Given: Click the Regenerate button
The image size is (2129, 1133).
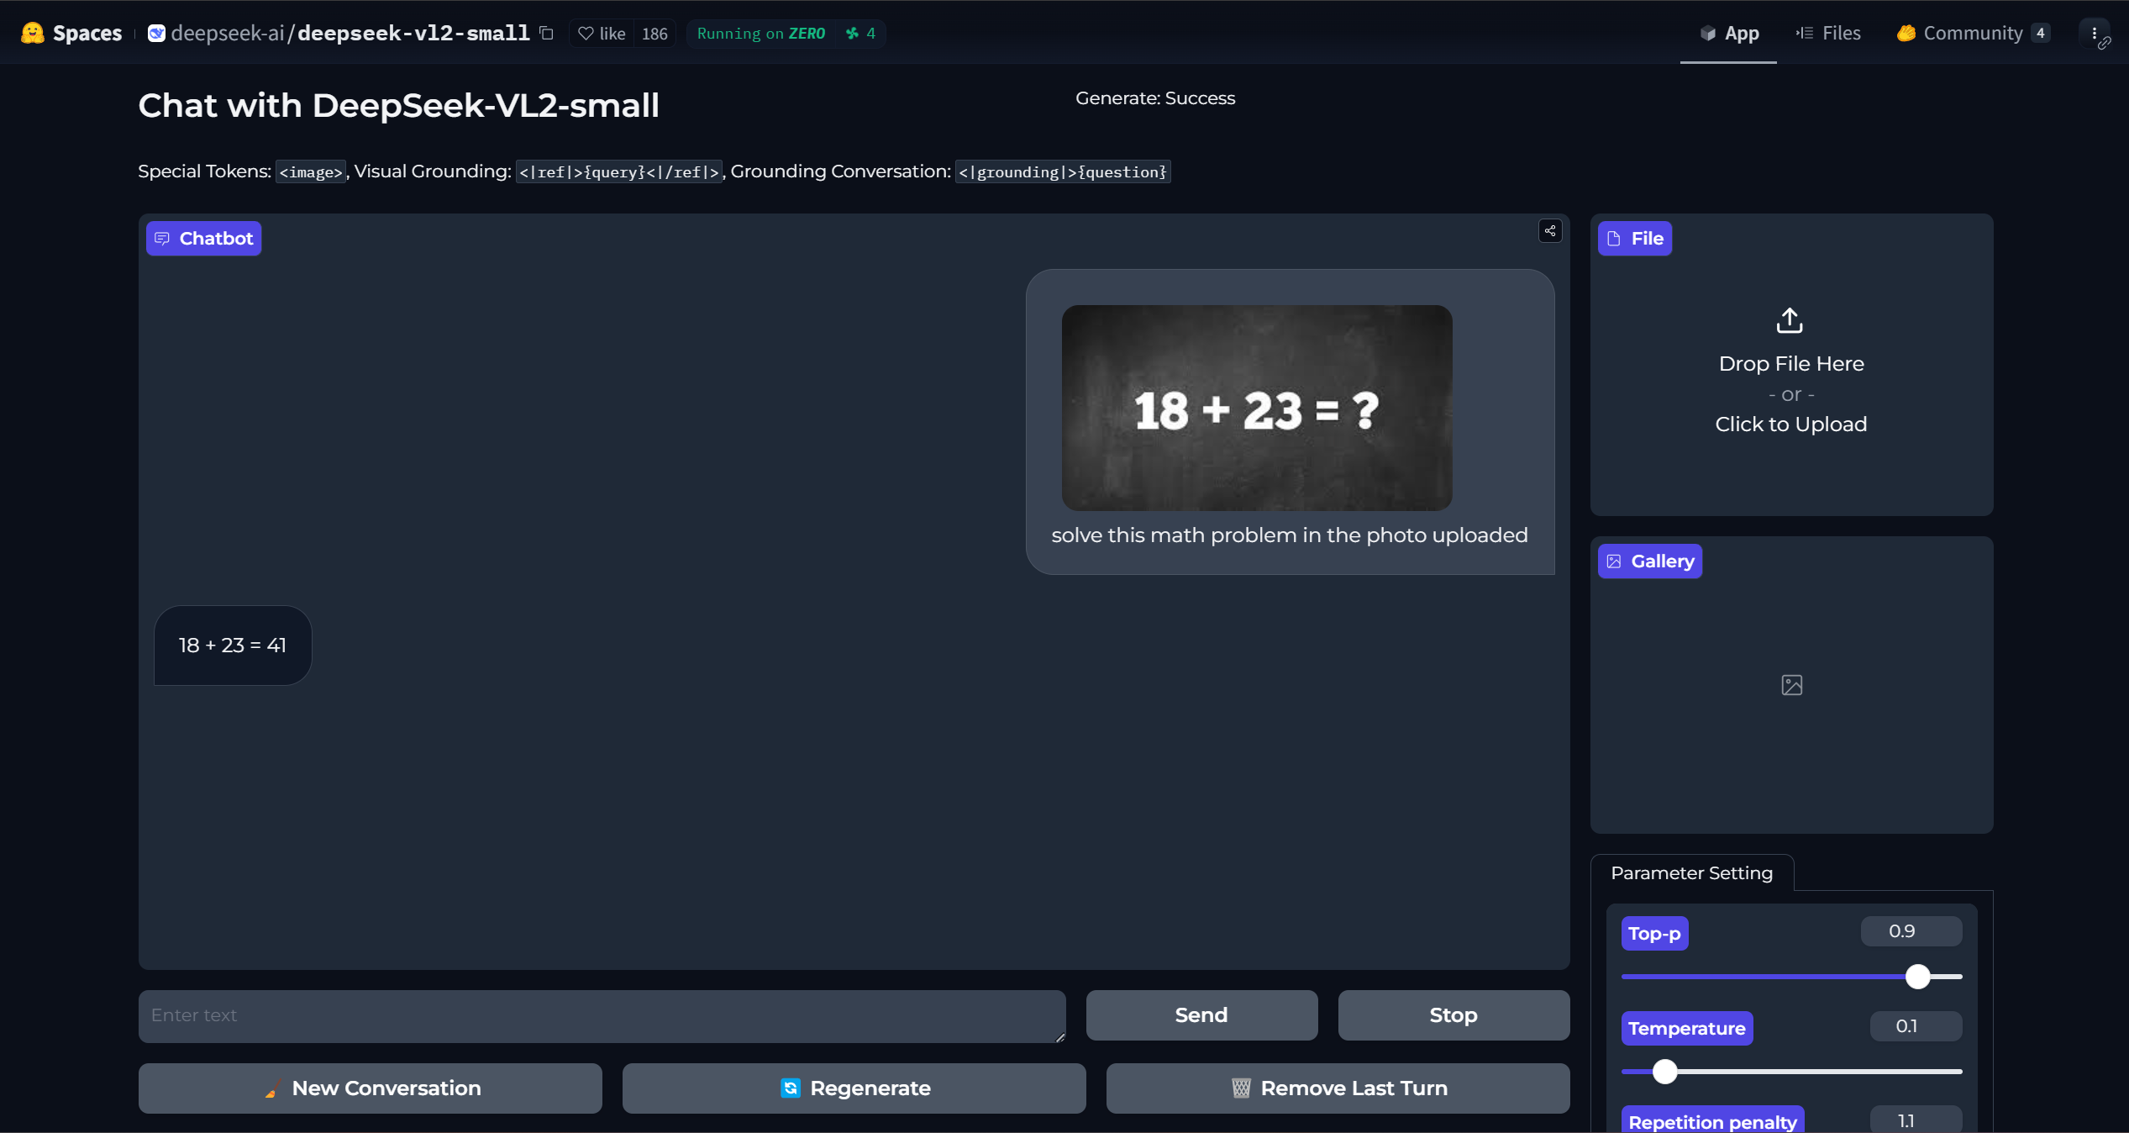Looking at the screenshot, I should [x=854, y=1088].
